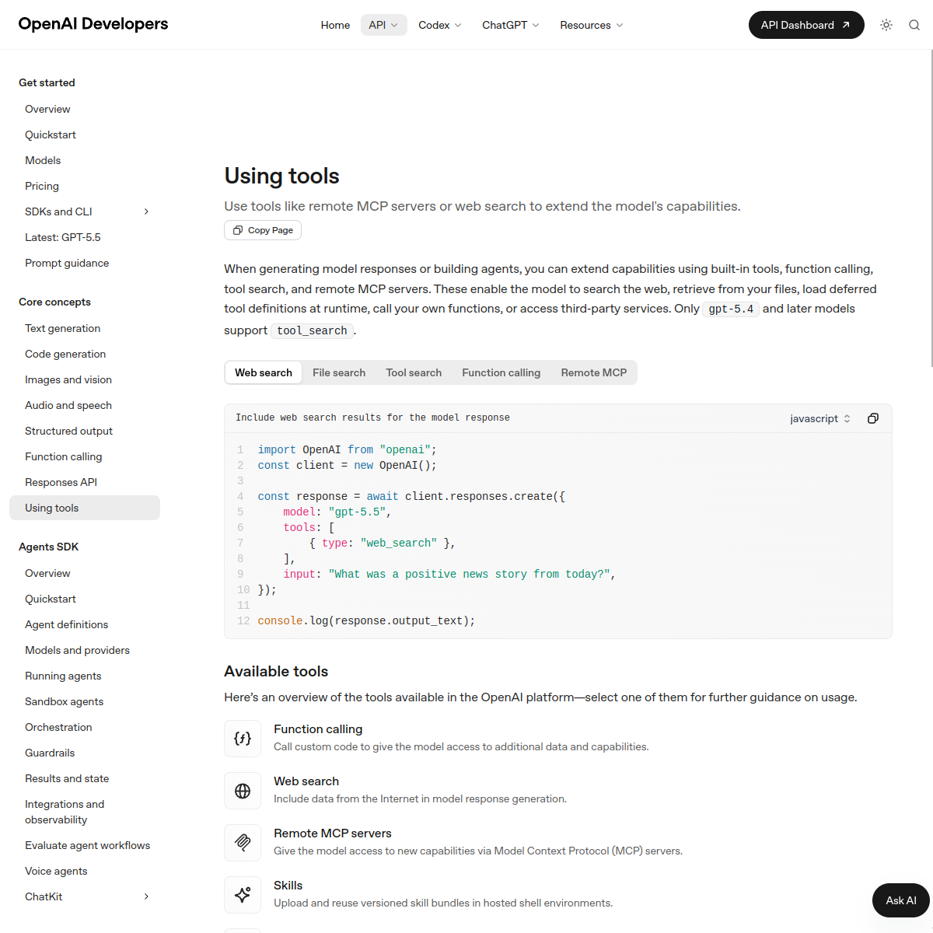
Task: Open the Remote MCP servers tool title
Action: (333, 833)
